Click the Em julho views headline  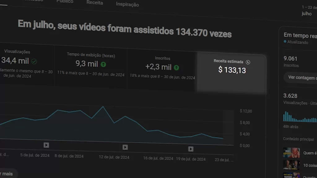124,29
